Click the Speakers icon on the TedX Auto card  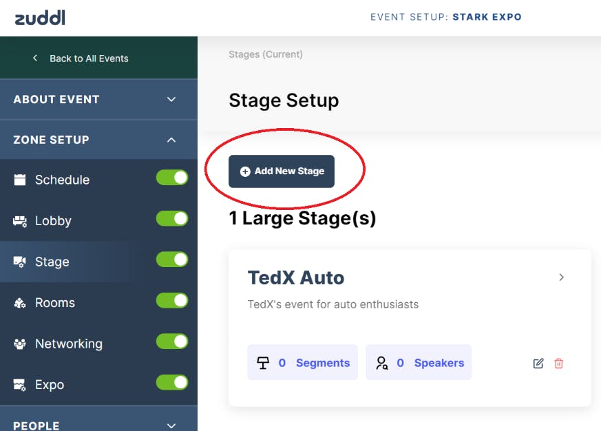tap(381, 362)
